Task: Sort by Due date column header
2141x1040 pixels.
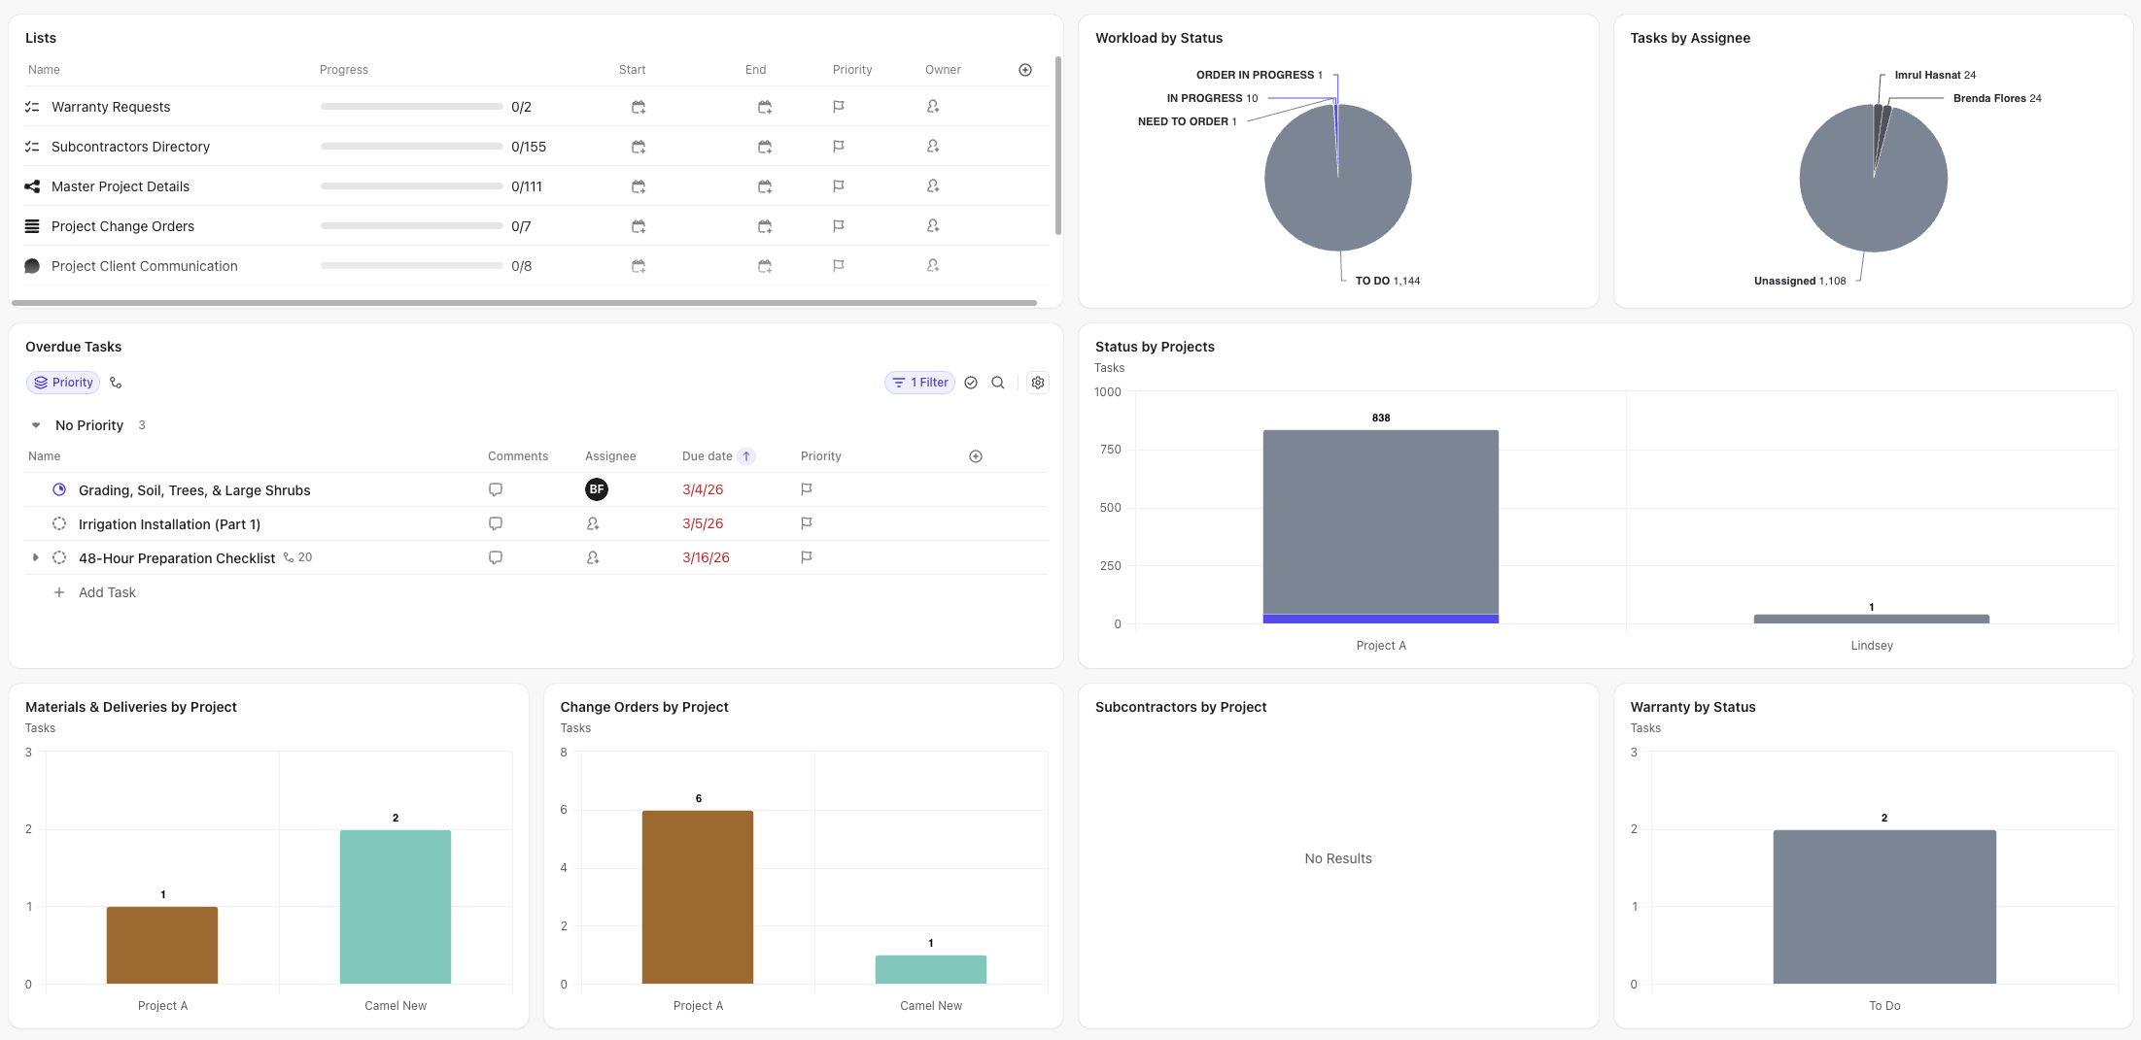Action: tap(708, 456)
